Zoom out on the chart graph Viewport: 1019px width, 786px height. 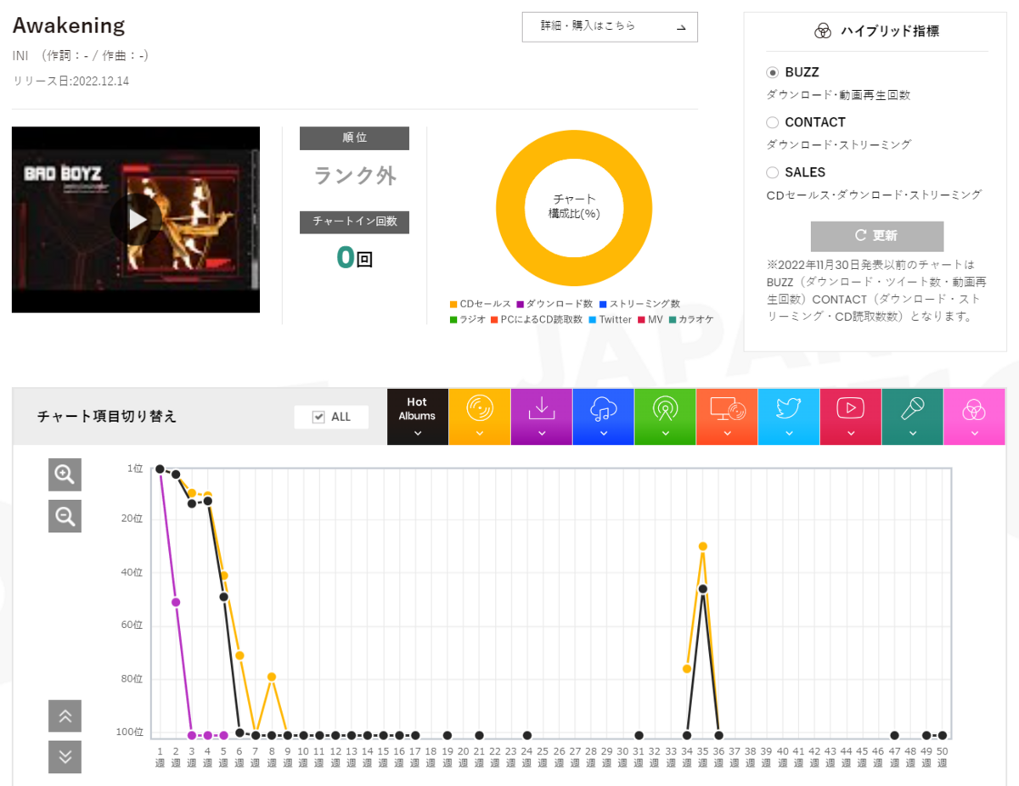65,516
